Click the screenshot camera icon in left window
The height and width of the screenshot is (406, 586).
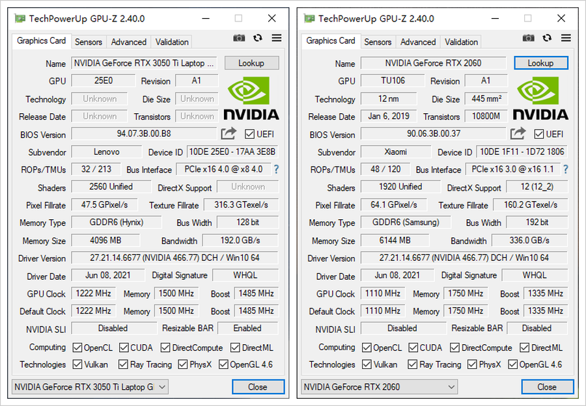click(240, 38)
